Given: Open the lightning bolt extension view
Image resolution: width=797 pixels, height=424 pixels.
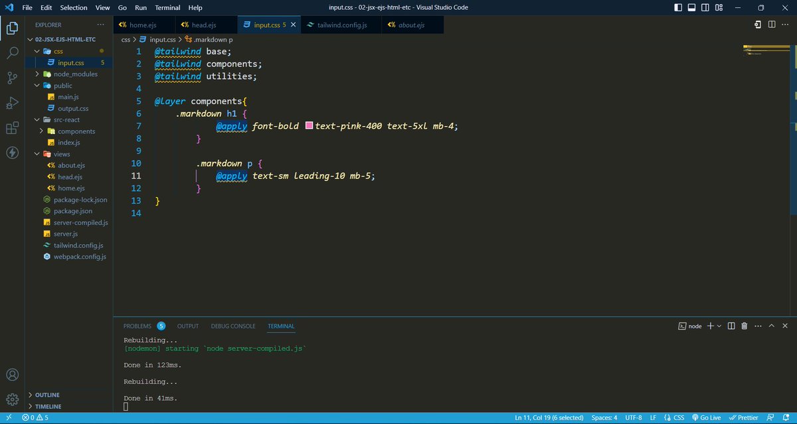Looking at the screenshot, I should (12, 153).
